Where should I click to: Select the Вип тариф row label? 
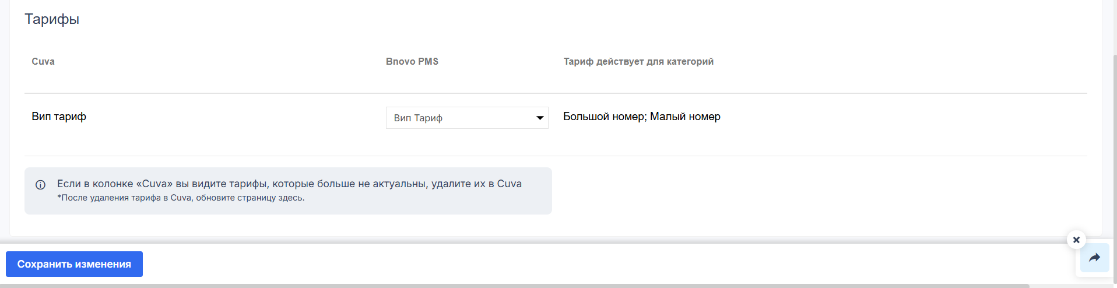click(59, 117)
